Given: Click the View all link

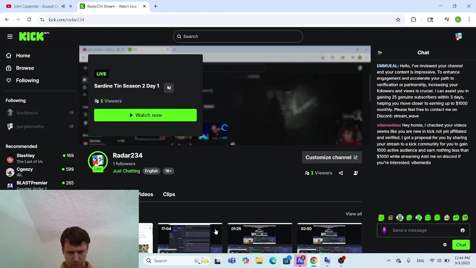Looking at the screenshot, I should tap(354, 214).
